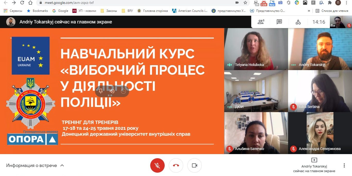This screenshot has height=176, width=352.
Task: Open the black picture-frame extension
Action: [305, 3]
